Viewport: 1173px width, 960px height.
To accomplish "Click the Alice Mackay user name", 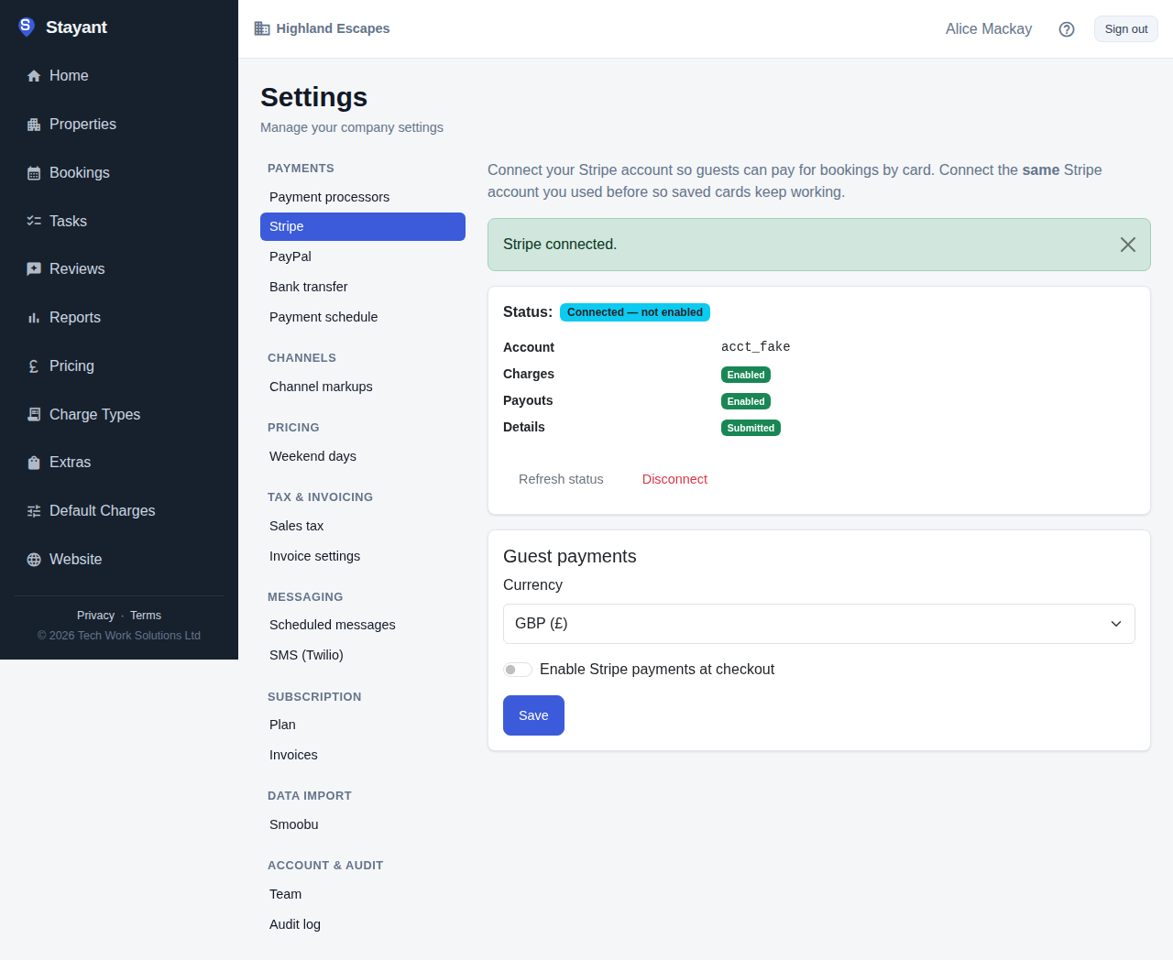I will [989, 29].
